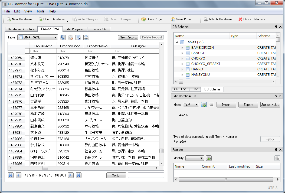
Task: Select row header 1487975
Action: tap(16, 95)
